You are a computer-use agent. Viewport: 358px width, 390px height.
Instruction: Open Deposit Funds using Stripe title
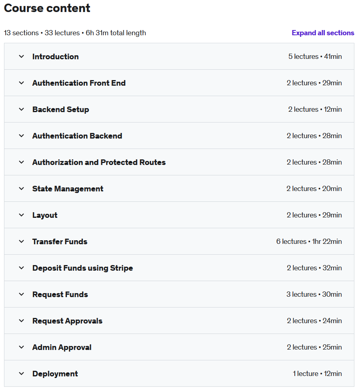[x=82, y=268]
